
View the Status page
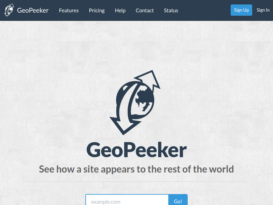click(x=171, y=11)
